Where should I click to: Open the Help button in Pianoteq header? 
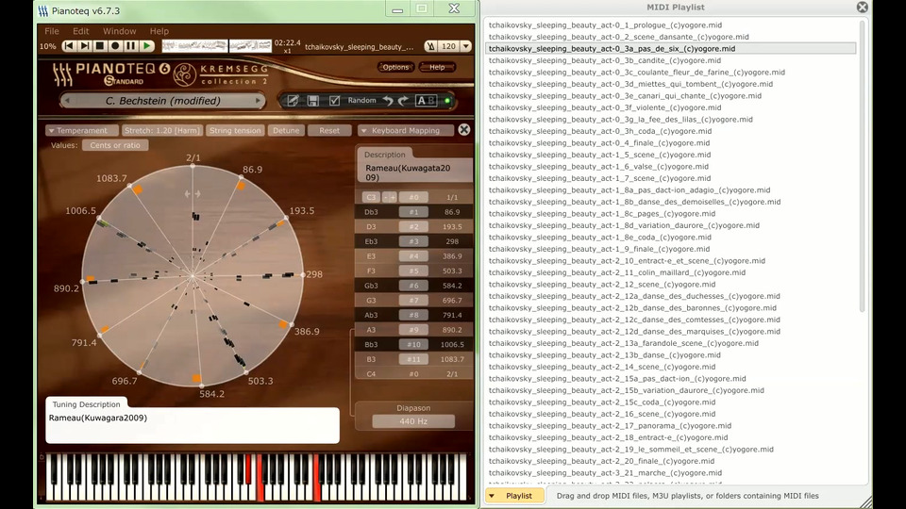[437, 67]
